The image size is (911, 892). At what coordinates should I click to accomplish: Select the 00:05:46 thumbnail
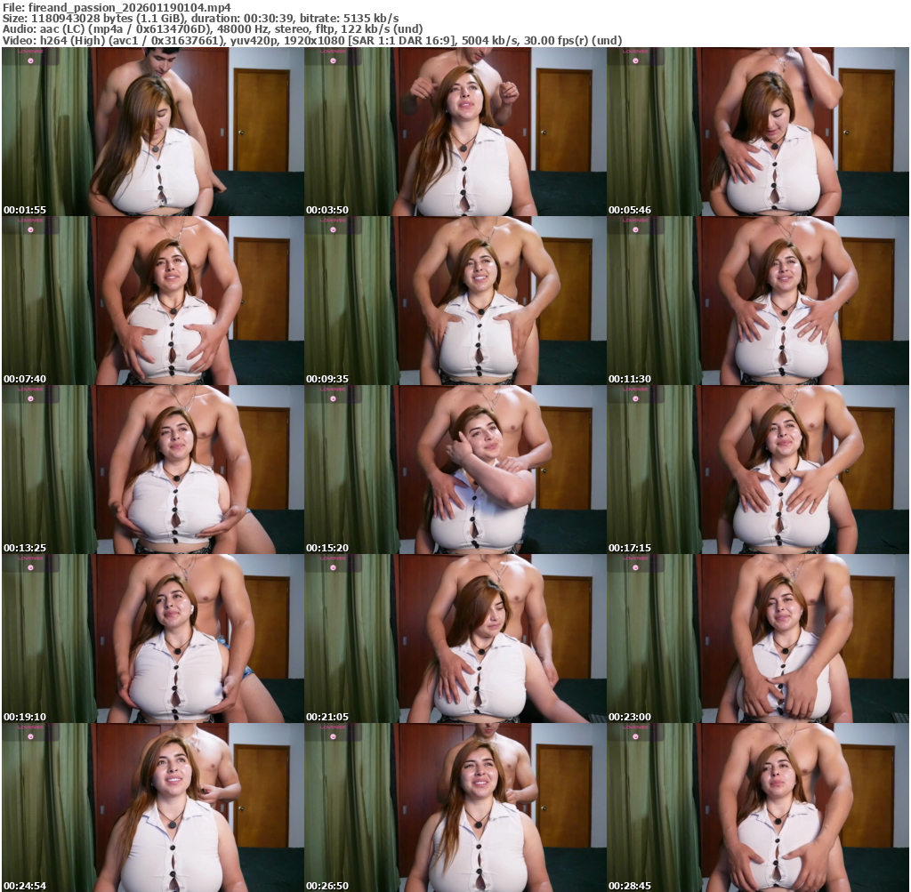pos(758,132)
